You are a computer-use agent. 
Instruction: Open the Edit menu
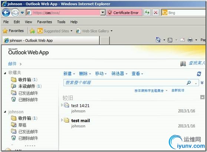tap(17, 22)
